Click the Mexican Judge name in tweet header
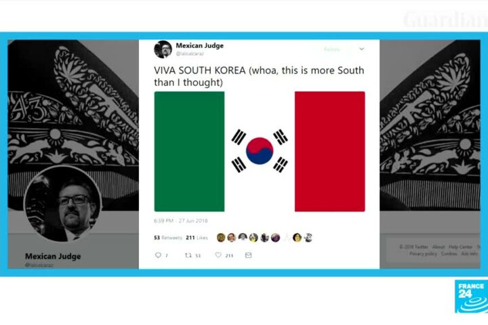 click(x=200, y=45)
